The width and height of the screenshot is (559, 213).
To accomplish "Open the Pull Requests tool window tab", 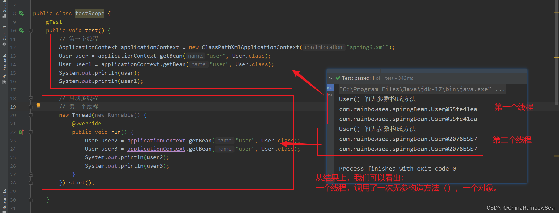I will pyautogui.click(x=4, y=69).
